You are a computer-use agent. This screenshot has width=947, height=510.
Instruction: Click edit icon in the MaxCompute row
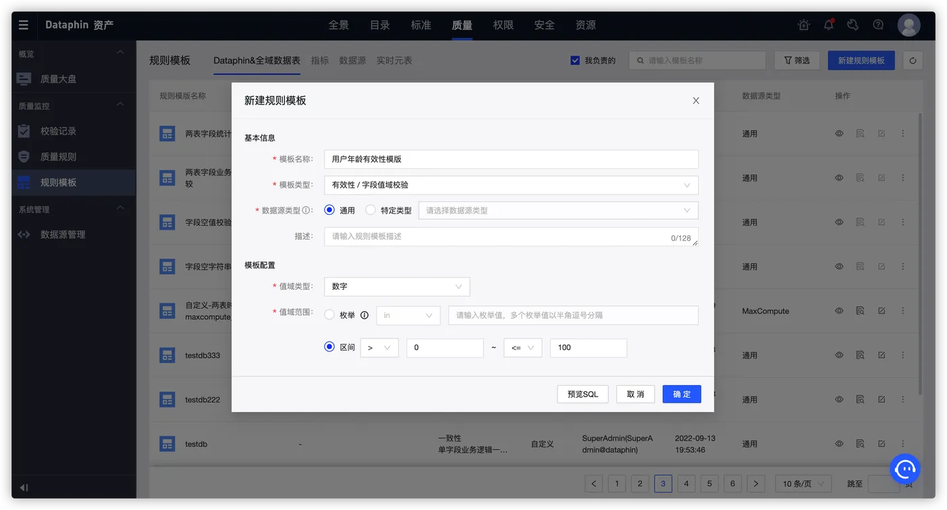(x=881, y=311)
